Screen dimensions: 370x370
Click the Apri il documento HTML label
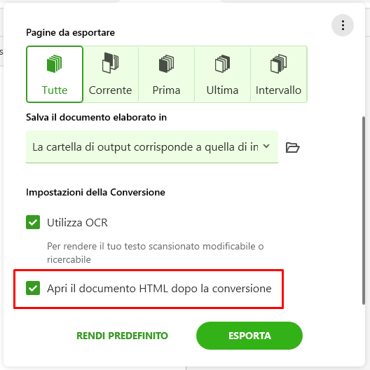pyautogui.click(x=159, y=289)
